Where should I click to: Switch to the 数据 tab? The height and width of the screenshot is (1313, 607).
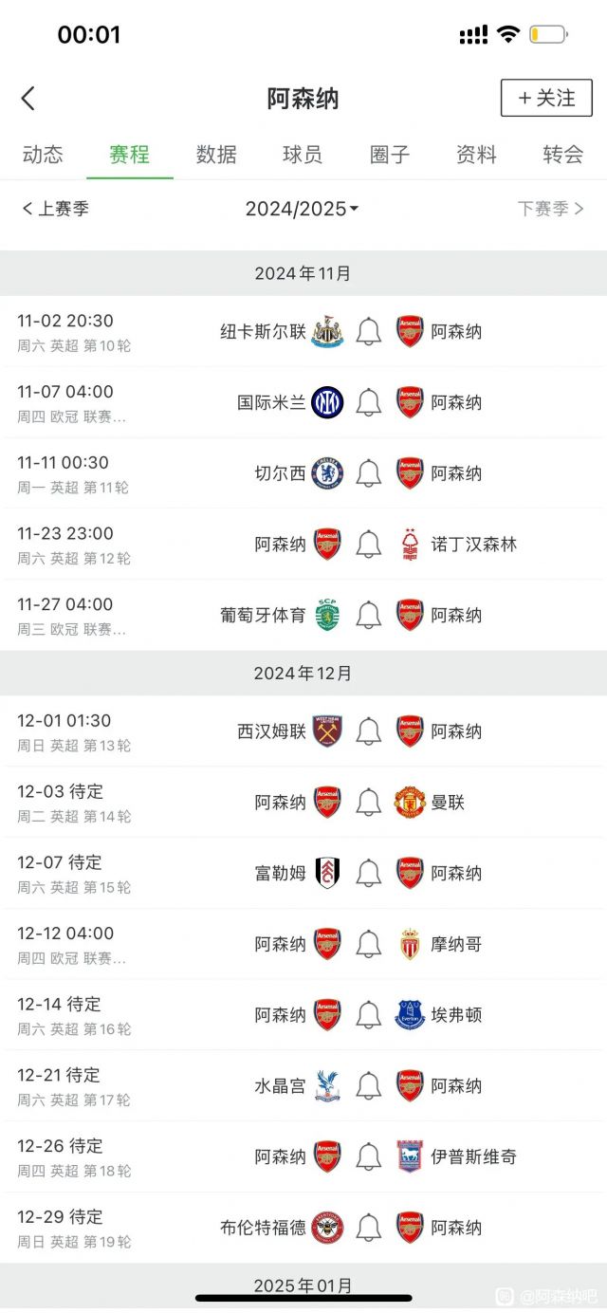coord(216,154)
